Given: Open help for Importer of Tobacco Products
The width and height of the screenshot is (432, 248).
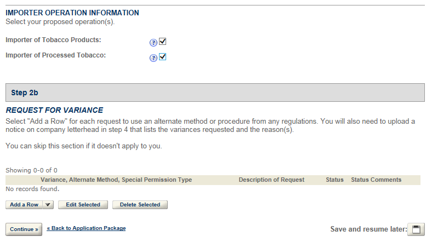Looking at the screenshot, I should click(154, 42).
